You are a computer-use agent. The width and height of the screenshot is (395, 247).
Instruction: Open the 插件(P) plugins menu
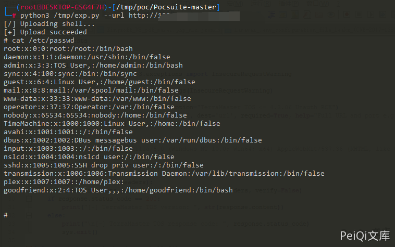coord(289,4)
